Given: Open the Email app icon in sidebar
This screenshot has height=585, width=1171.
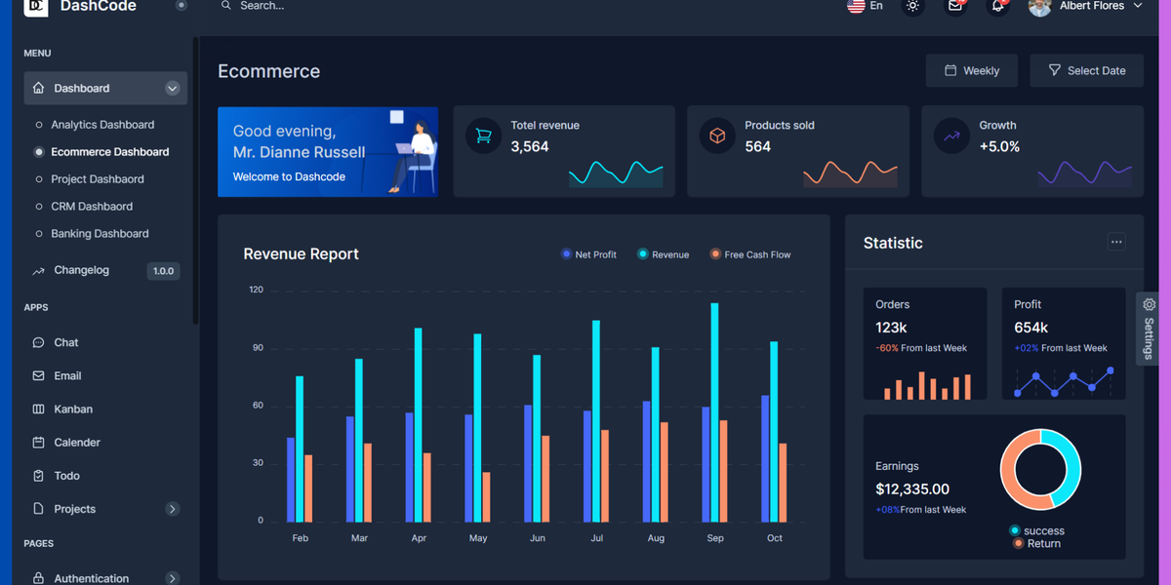Looking at the screenshot, I should [41, 375].
